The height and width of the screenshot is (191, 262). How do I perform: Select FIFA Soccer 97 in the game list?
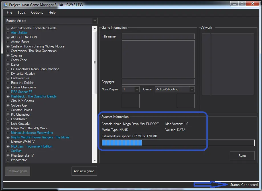point(21,92)
